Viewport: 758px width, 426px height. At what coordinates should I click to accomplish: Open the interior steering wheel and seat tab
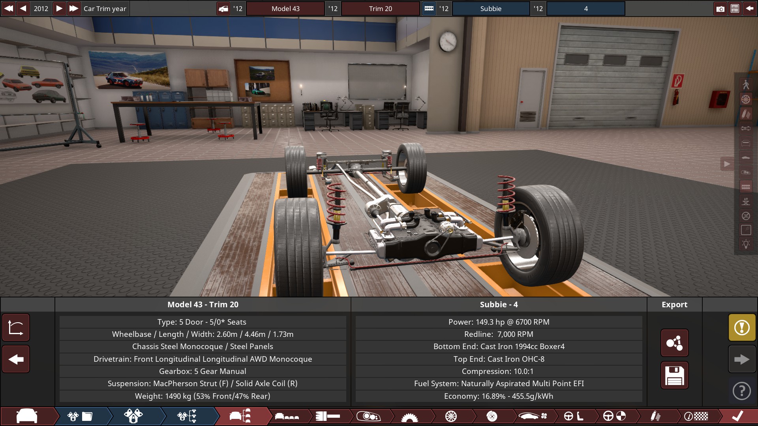574,416
